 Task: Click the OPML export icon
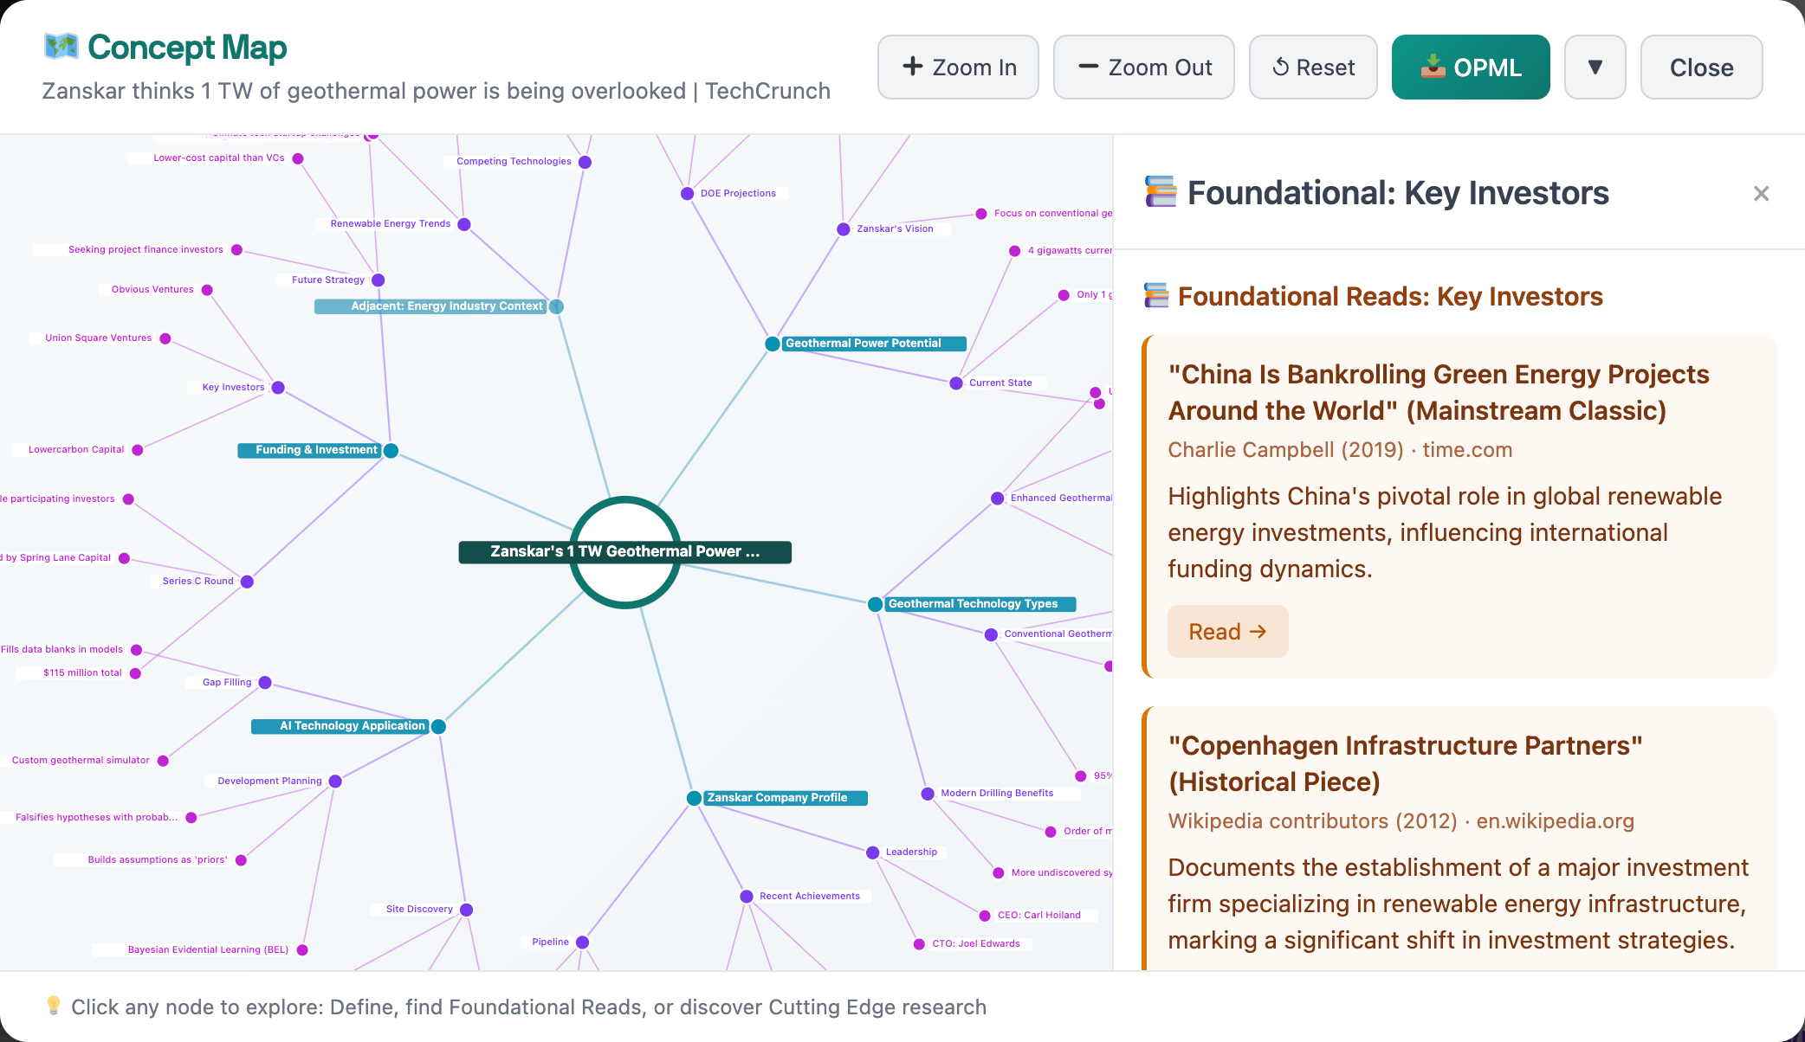[x=1434, y=67]
